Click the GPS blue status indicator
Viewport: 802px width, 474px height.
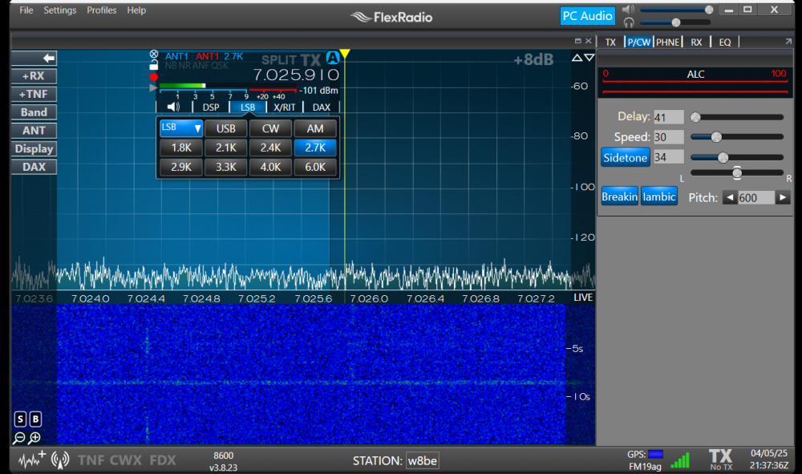[x=656, y=454]
